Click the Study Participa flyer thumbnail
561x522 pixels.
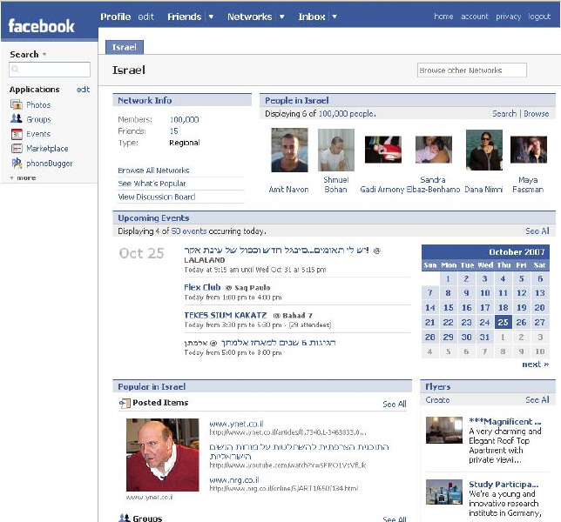444,492
